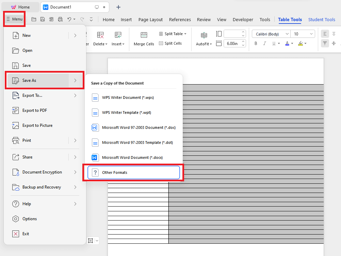Click the Print Preview icon in quick access toolbar

[60, 19]
